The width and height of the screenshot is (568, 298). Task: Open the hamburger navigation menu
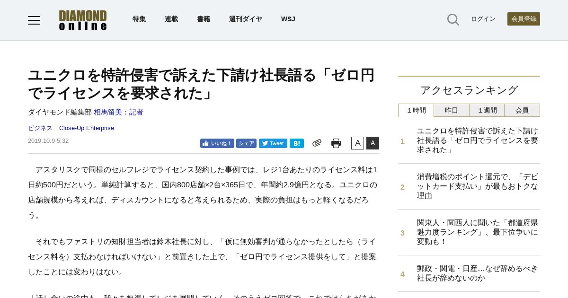coord(34,20)
